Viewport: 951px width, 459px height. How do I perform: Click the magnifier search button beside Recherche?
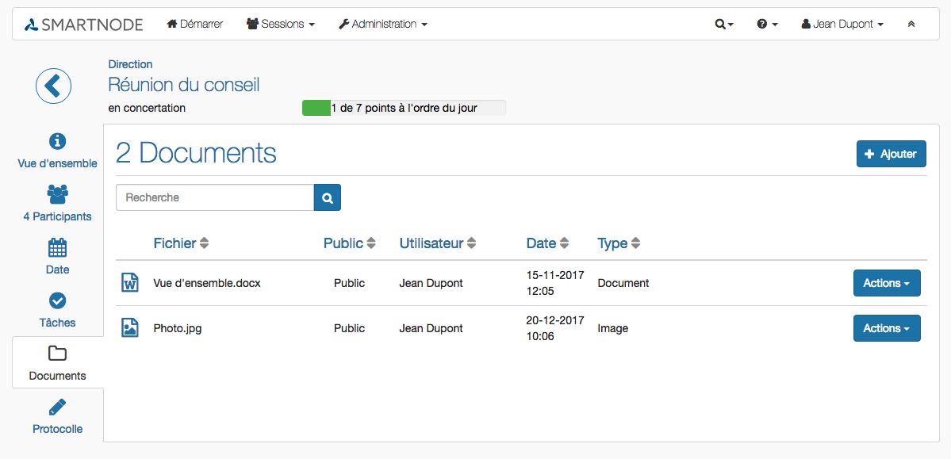(328, 197)
